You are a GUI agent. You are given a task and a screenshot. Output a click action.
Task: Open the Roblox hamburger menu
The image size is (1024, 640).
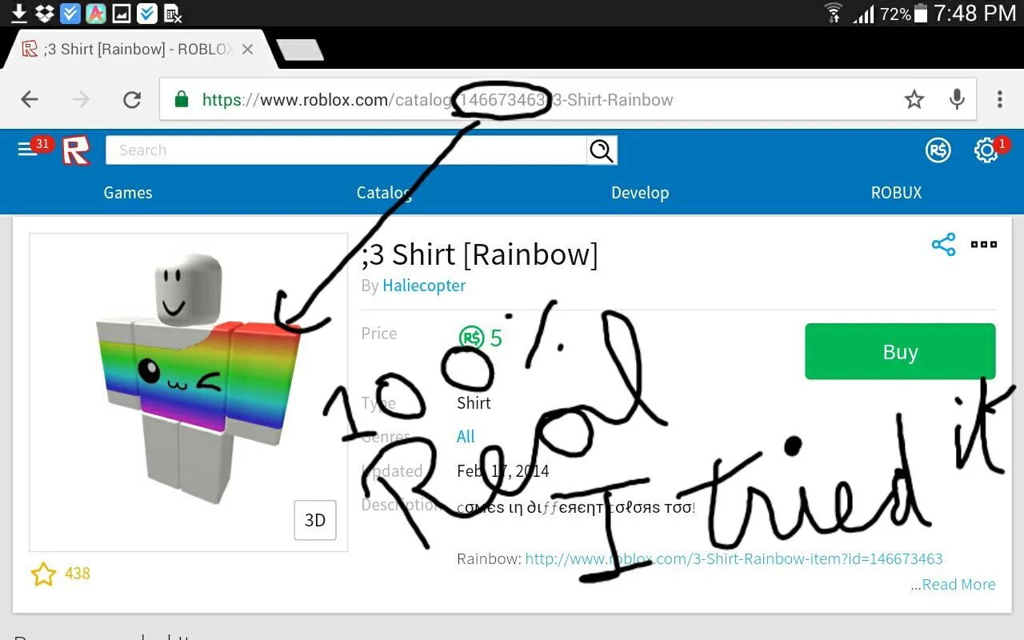(x=28, y=150)
